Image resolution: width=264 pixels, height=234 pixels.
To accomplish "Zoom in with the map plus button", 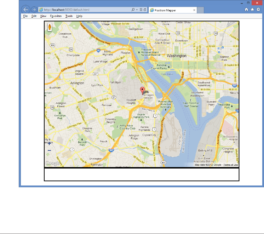I will click(x=49, y=143).
